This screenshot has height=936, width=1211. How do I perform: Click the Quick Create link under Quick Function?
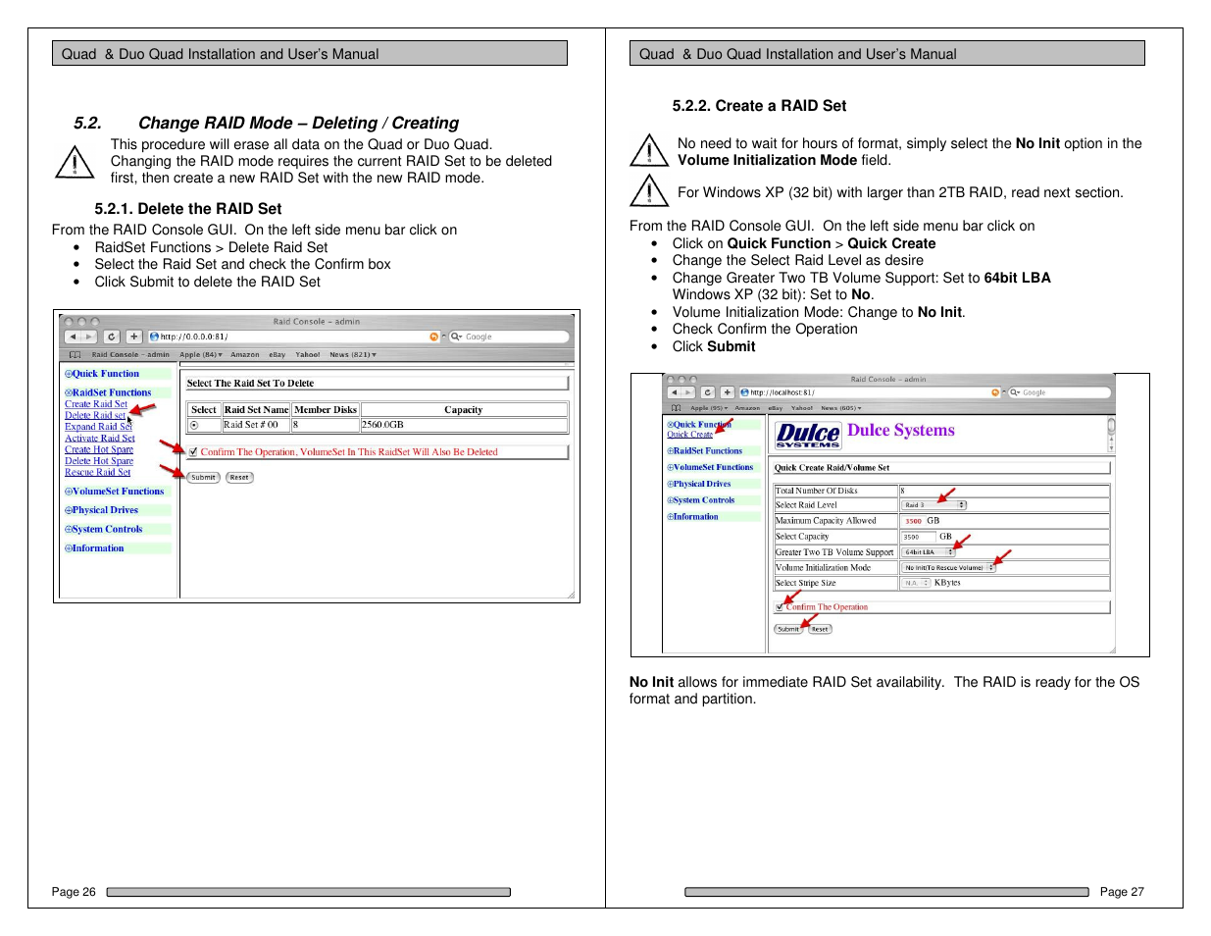click(x=689, y=435)
